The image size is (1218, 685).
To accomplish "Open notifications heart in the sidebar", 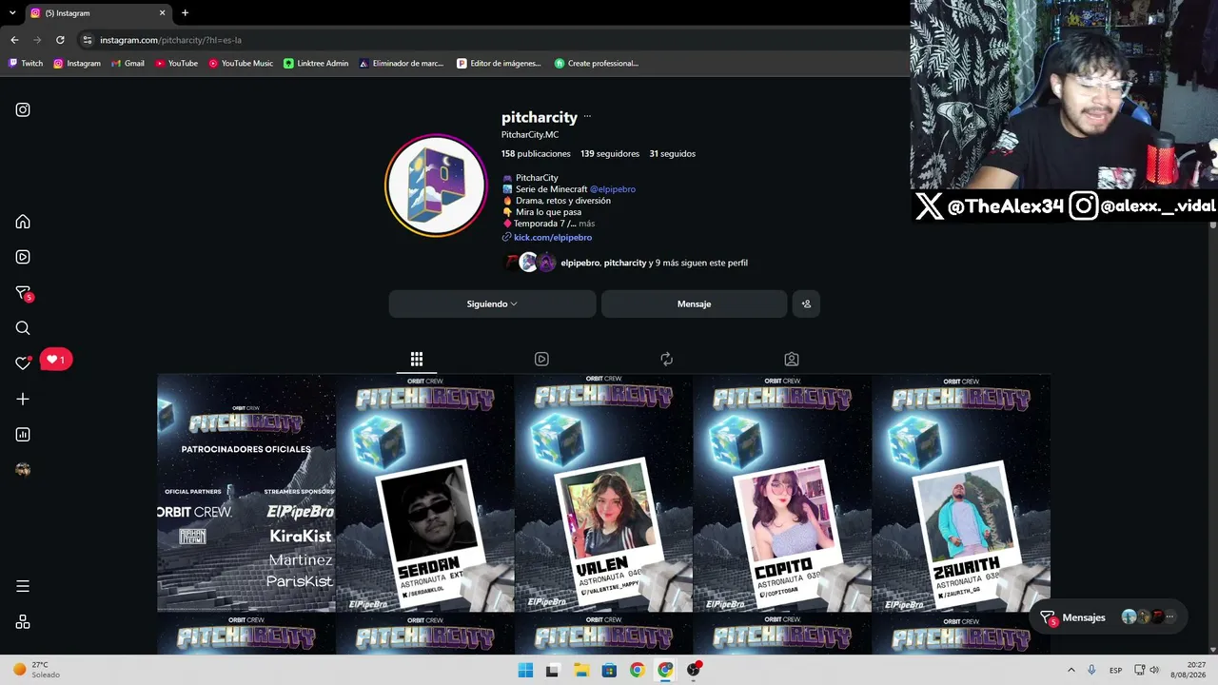I will (x=23, y=363).
